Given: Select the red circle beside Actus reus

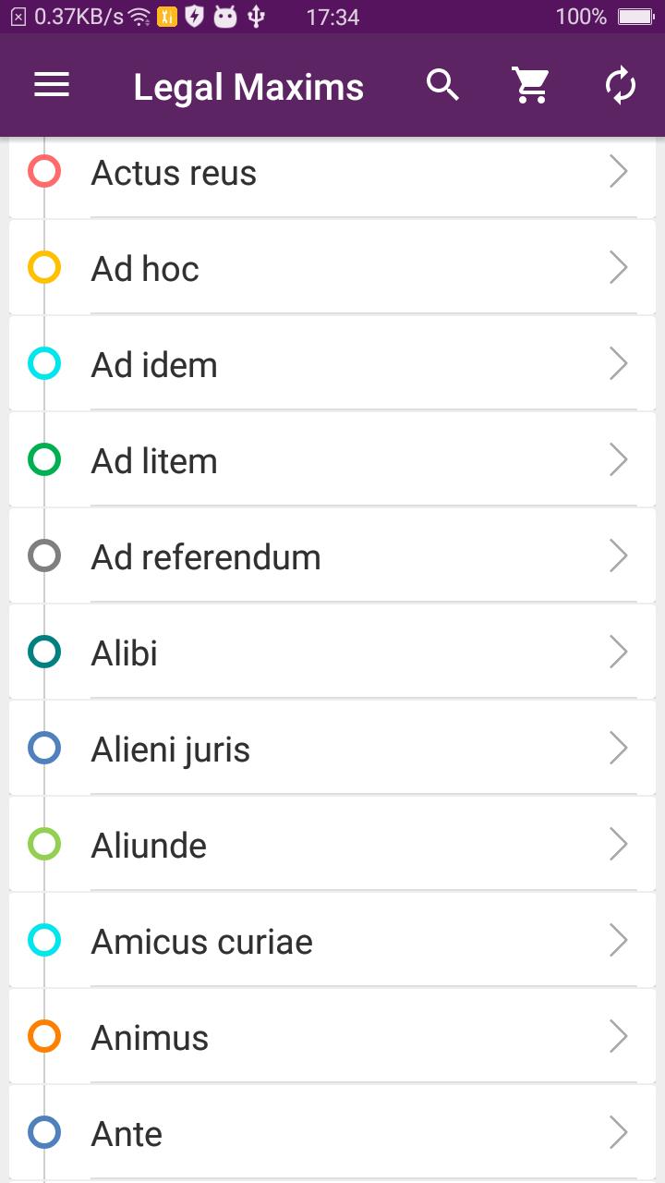Looking at the screenshot, I should click(x=44, y=172).
